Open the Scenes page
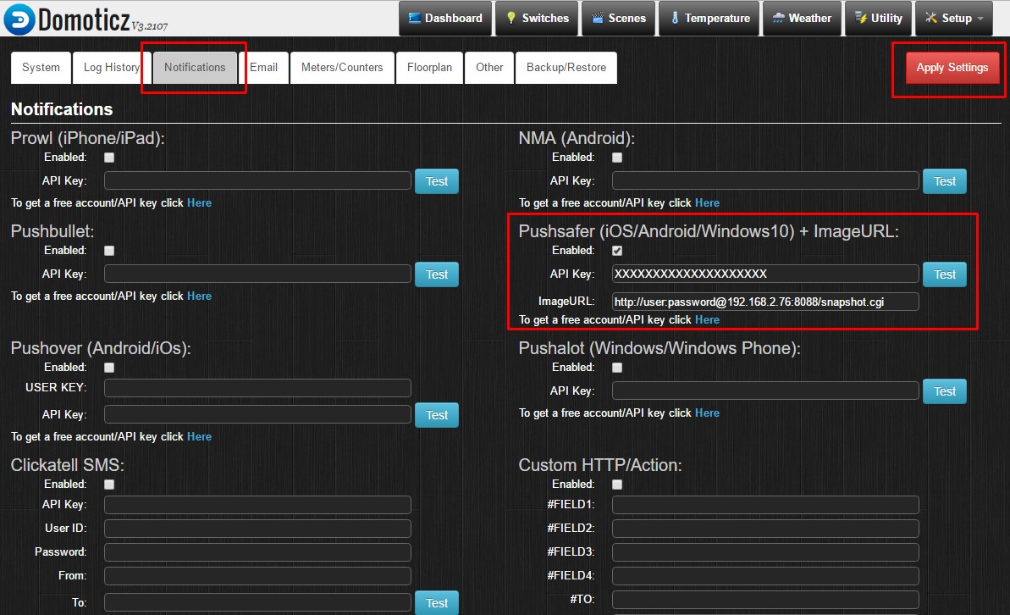The image size is (1010, 615). 618,18
